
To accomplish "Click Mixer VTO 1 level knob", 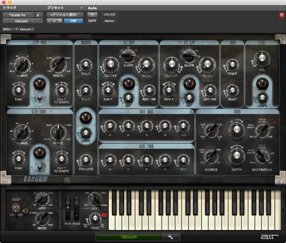I will 86,65.
